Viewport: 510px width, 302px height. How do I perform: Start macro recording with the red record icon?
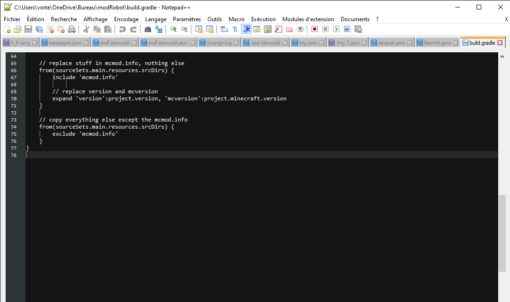314,29
